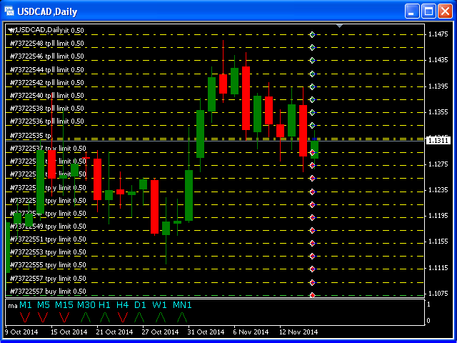Click the chart shift triangle at the top edge
Viewport: 457px width, 343px height.
[x=340, y=26]
